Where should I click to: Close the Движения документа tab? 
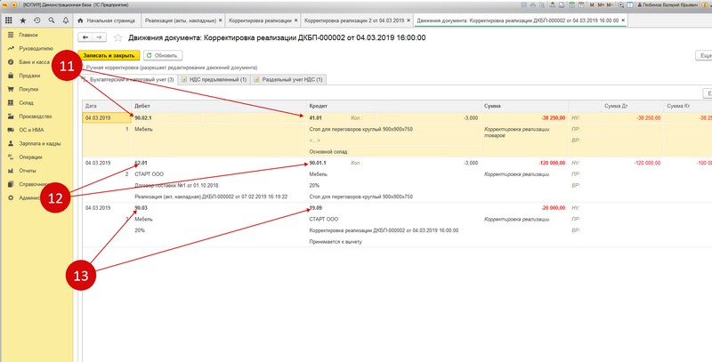click(x=623, y=20)
